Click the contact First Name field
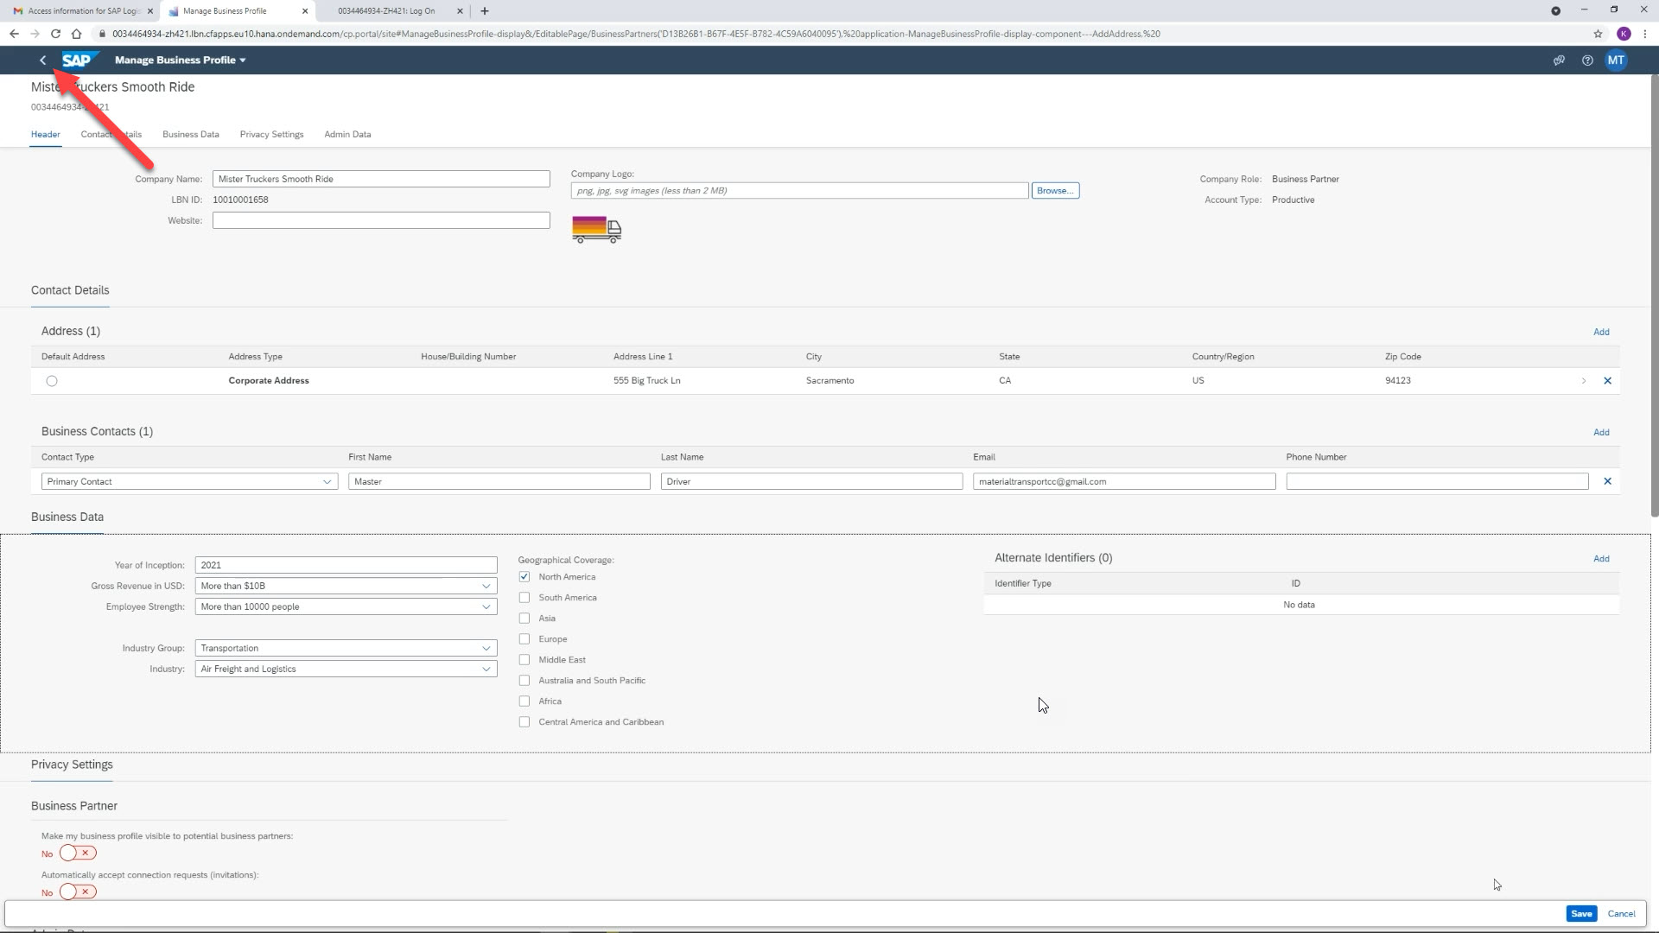 499,482
